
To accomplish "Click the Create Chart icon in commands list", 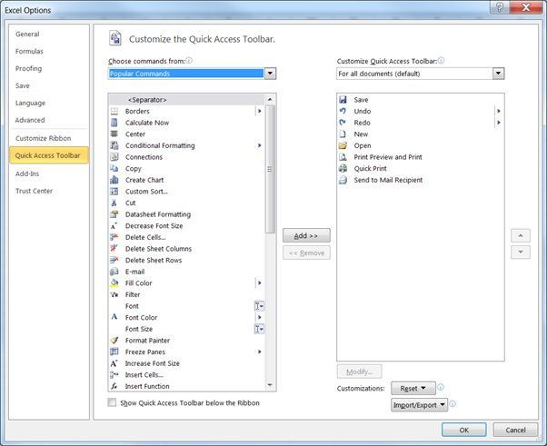I will tap(114, 180).
